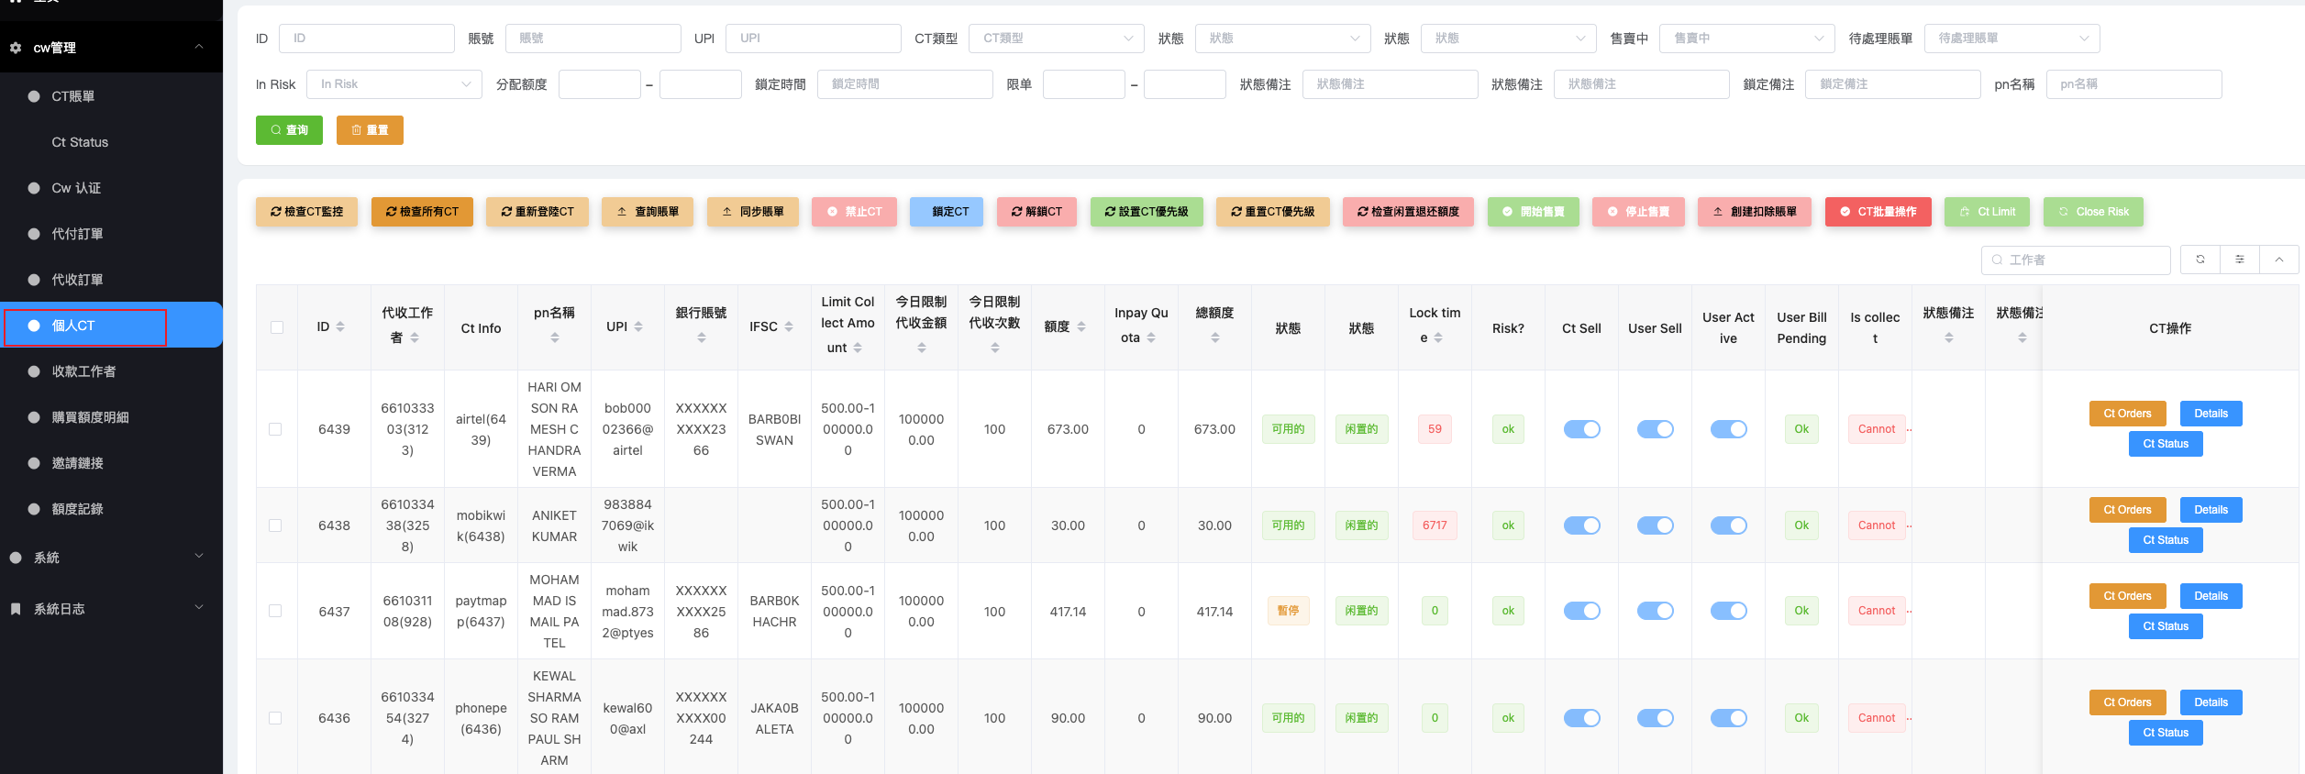Open the In Risk dropdown filter
Image resolution: width=2305 pixels, height=774 pixels.
(x=393, y=84)
